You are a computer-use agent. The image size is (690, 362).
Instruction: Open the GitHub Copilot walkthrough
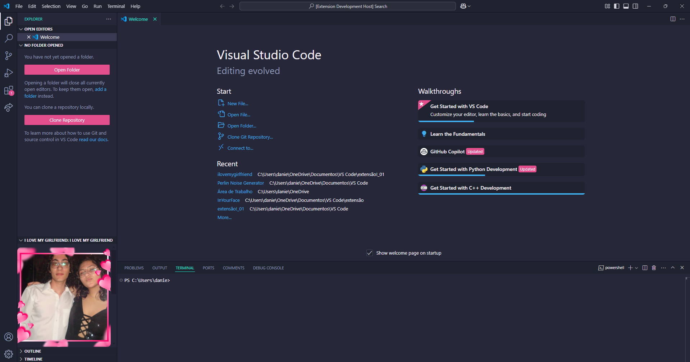(x=501, y=152)
